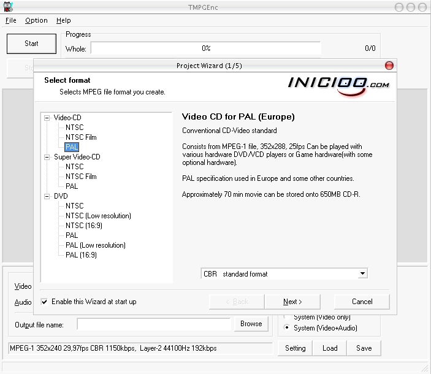Click the Video source label
Viewport: 431px width, 374px height.
[x=23, y=286]
